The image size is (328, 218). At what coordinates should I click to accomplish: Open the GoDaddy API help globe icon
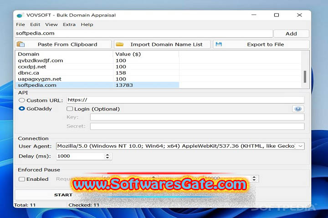298,109
